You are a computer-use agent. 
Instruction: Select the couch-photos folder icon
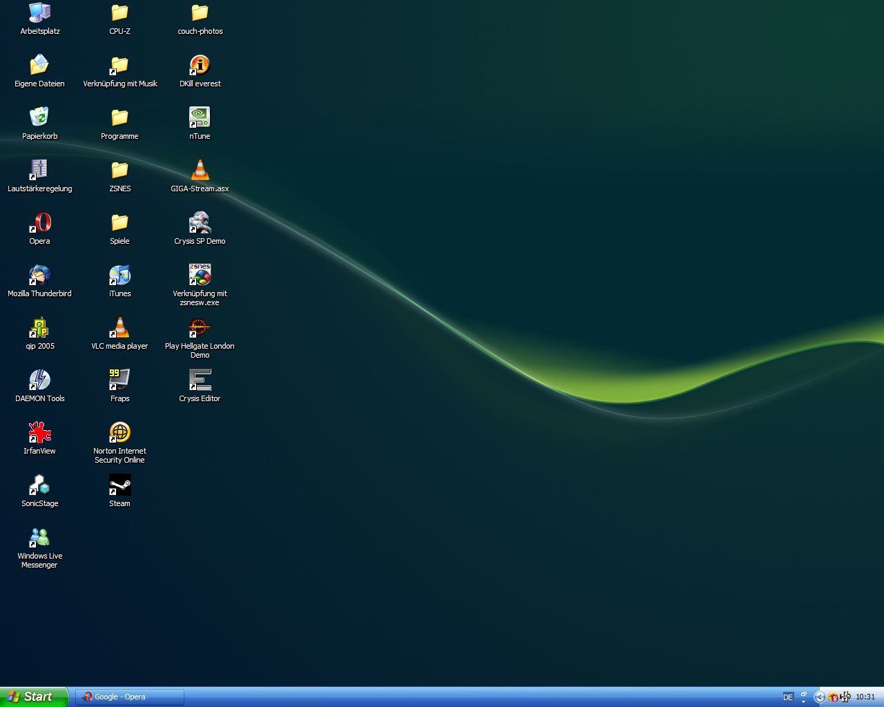tap(200, 12)
